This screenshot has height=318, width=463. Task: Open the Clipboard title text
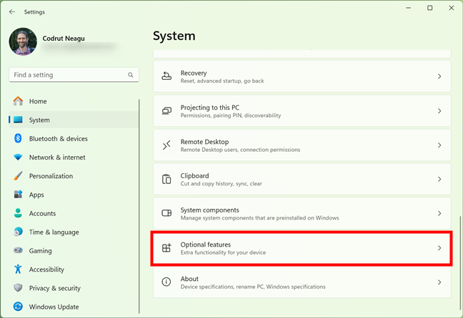194,176
